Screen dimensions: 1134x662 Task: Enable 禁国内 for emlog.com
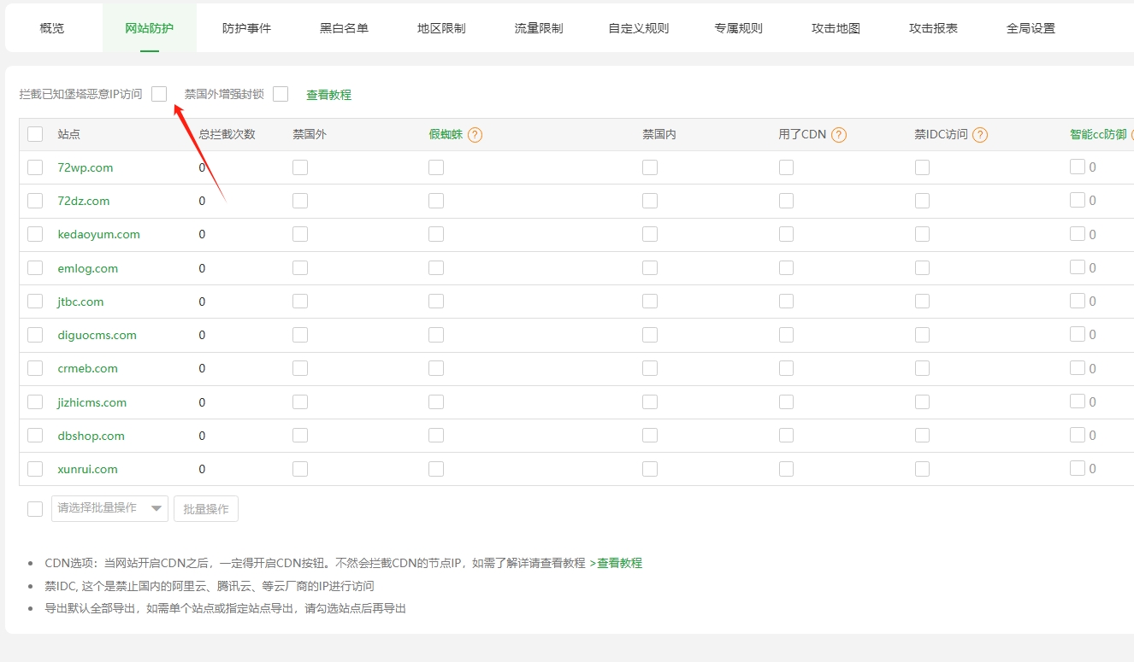[650, 267]
